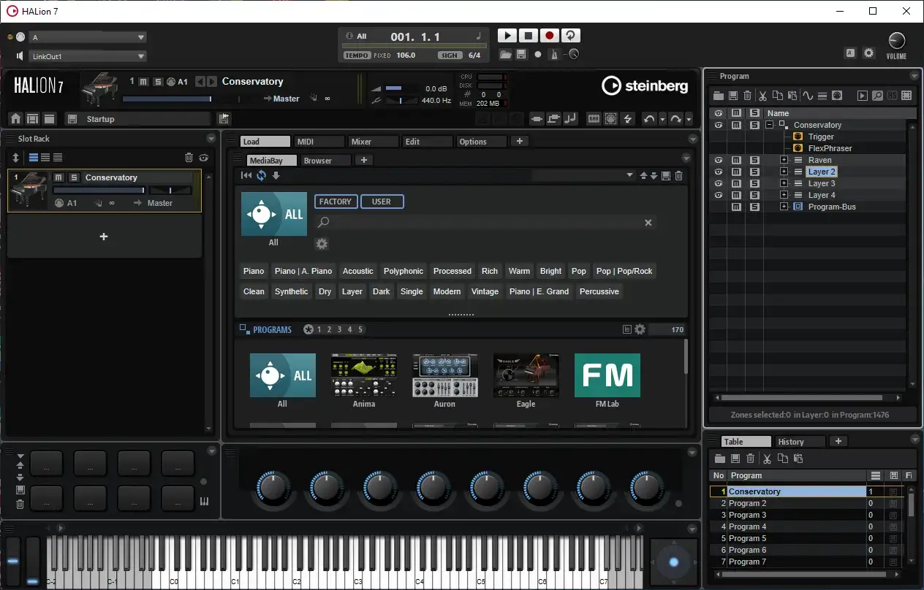Solo the Raven layer in the Program tree
The height and width of the screenshot is (590, 924).
(754, 160)
